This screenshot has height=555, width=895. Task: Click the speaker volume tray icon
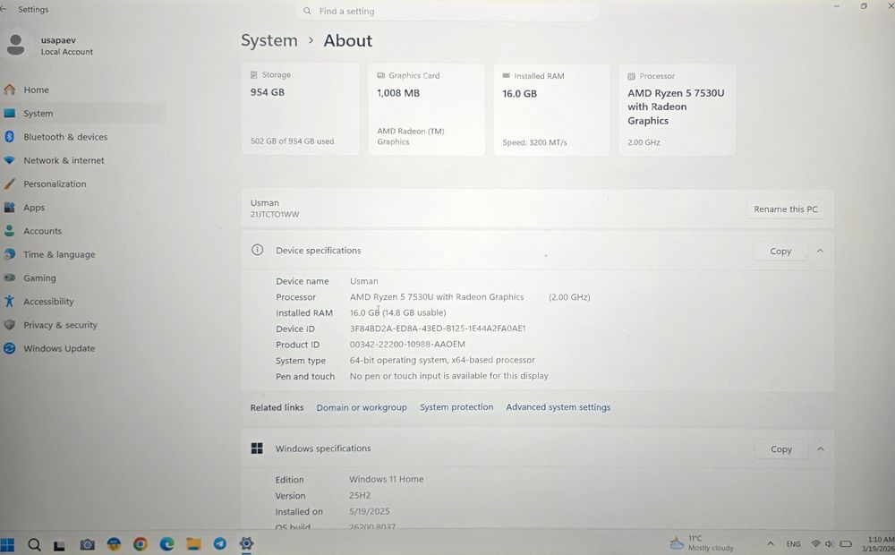pos(829,543)
